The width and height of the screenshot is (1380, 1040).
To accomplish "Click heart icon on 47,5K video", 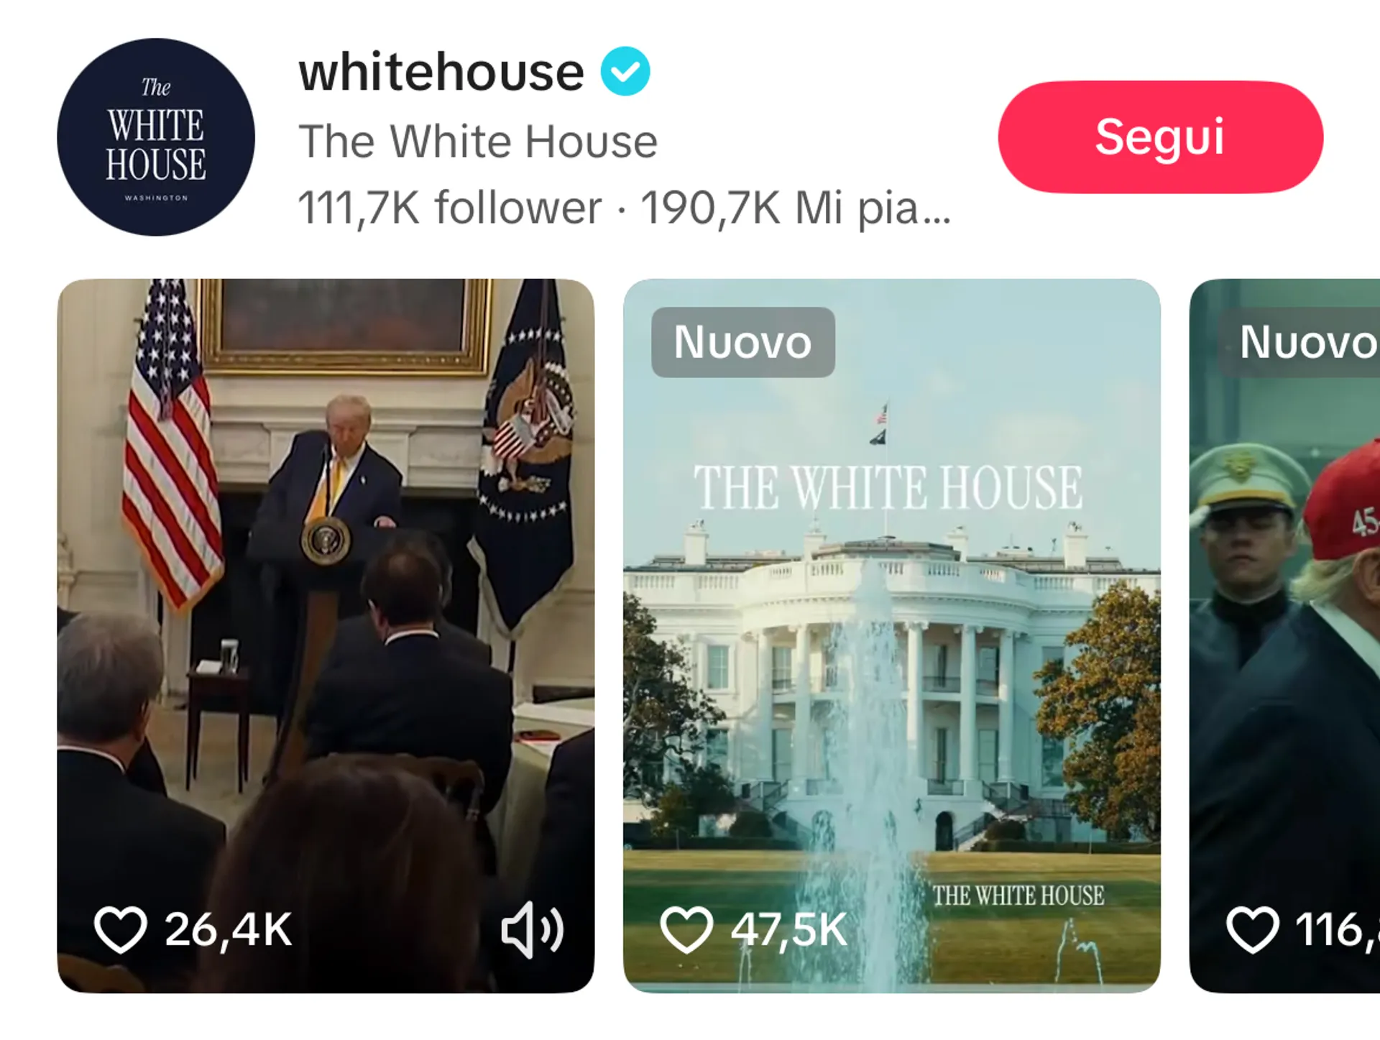I will tap(686, 929).
